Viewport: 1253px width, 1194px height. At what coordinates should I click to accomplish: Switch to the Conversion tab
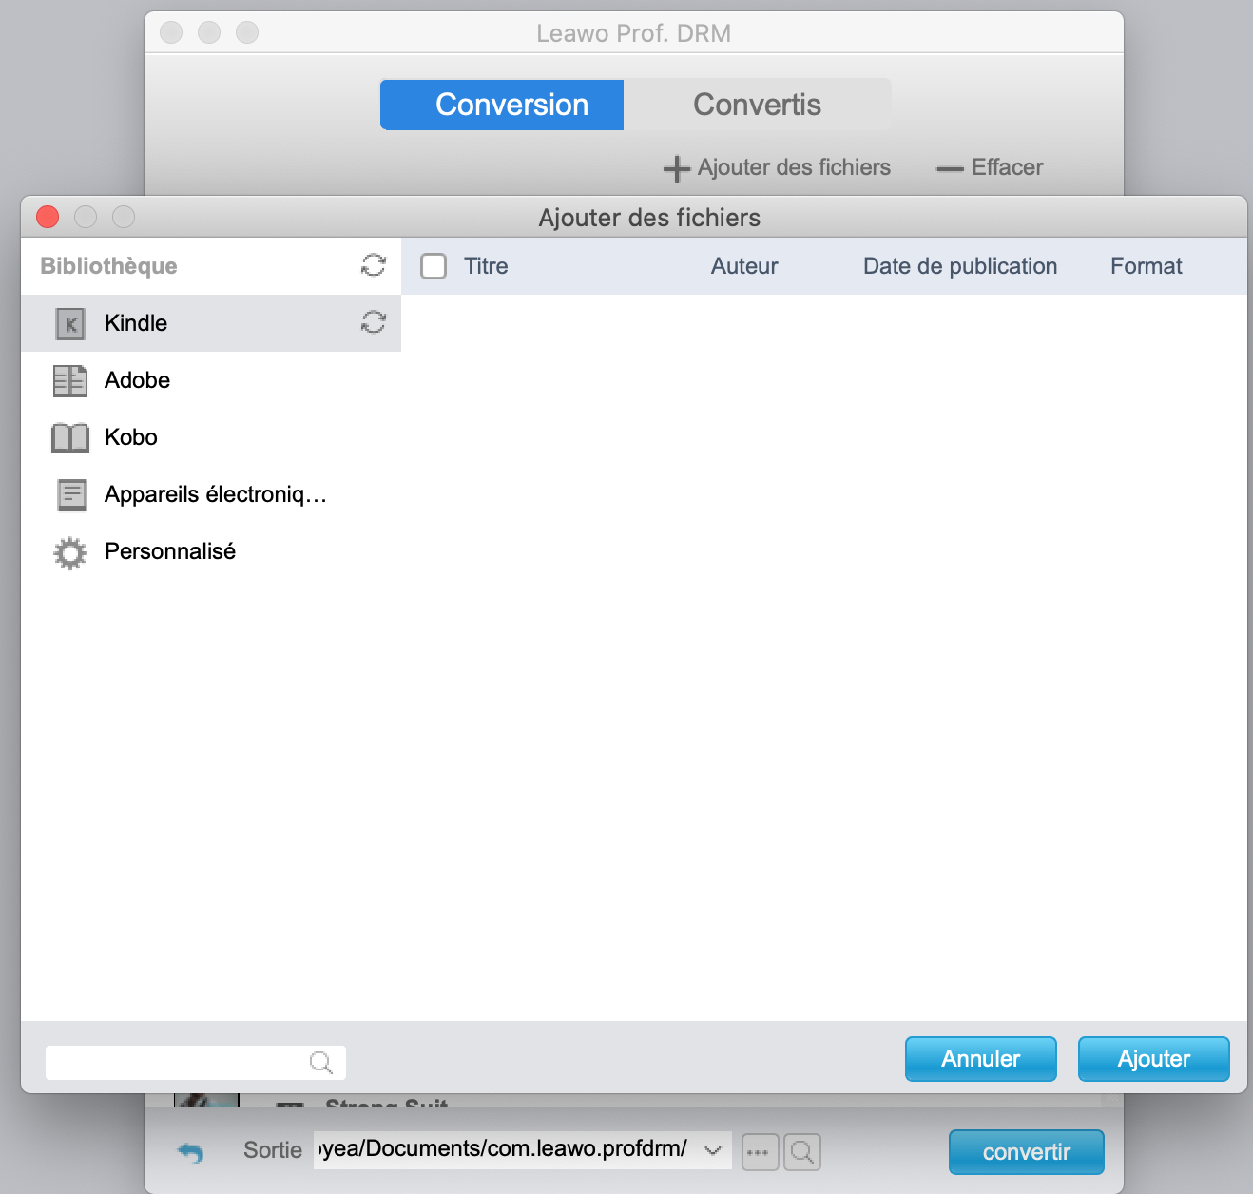[x=502, y=105]
